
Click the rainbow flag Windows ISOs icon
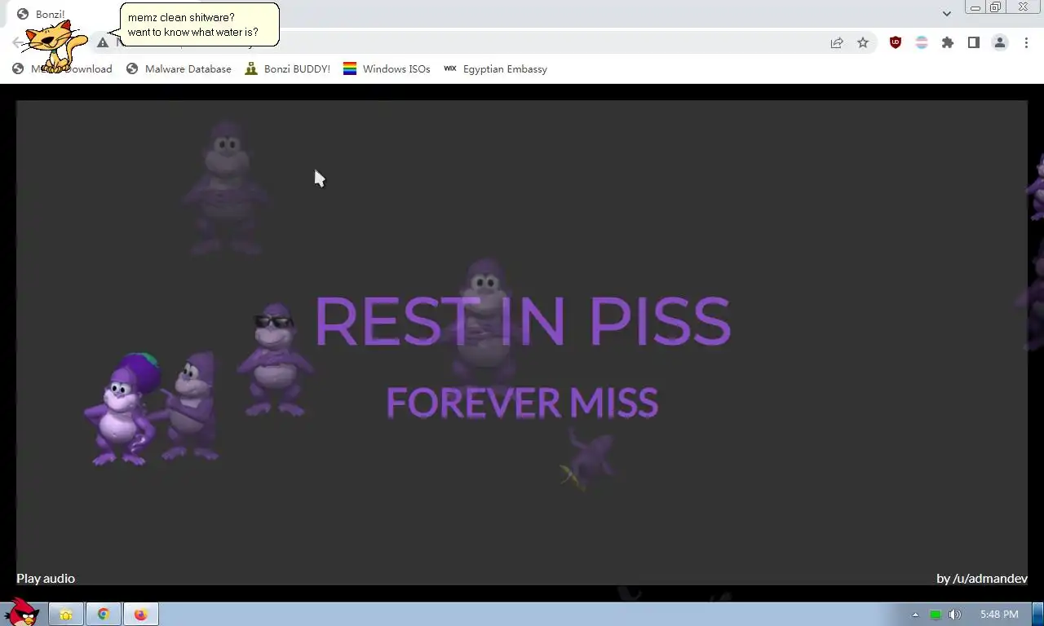point(350,69)
